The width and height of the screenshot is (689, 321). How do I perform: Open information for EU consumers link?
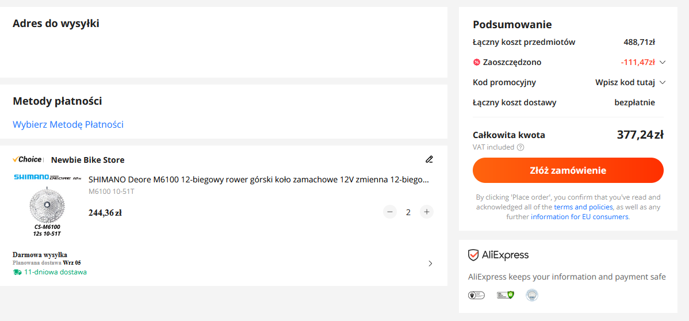pyautogui.click(x=580, y=217)
